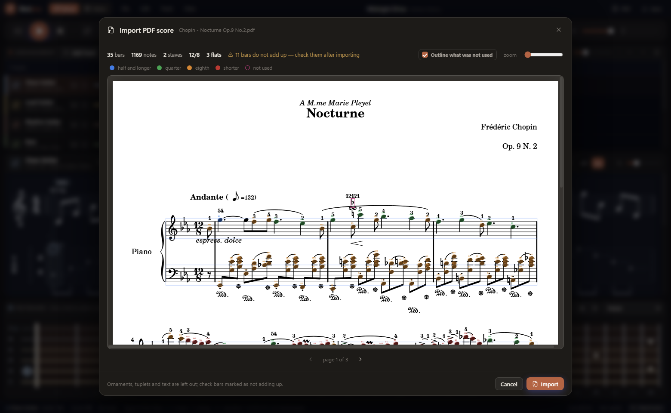The height and width of the screenshot is (413, 671).
Task: Click the '3 flats' key stat
Action: (214, 55)
